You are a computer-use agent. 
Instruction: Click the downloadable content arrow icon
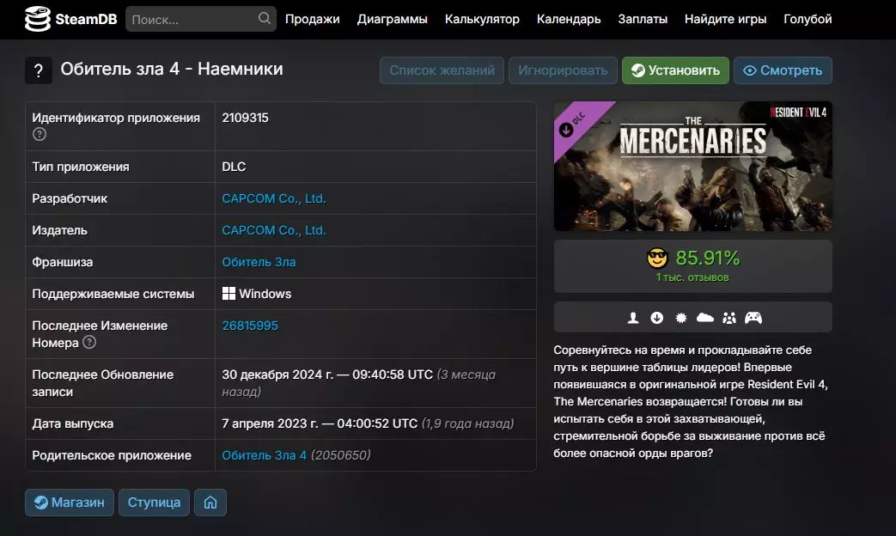pos(657,318)
